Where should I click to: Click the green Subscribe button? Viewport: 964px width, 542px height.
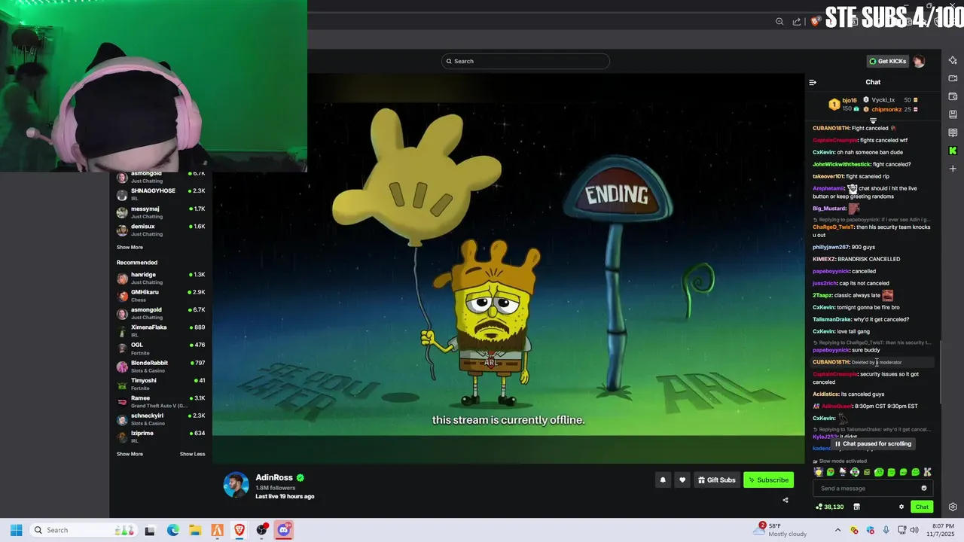(768, 480)
